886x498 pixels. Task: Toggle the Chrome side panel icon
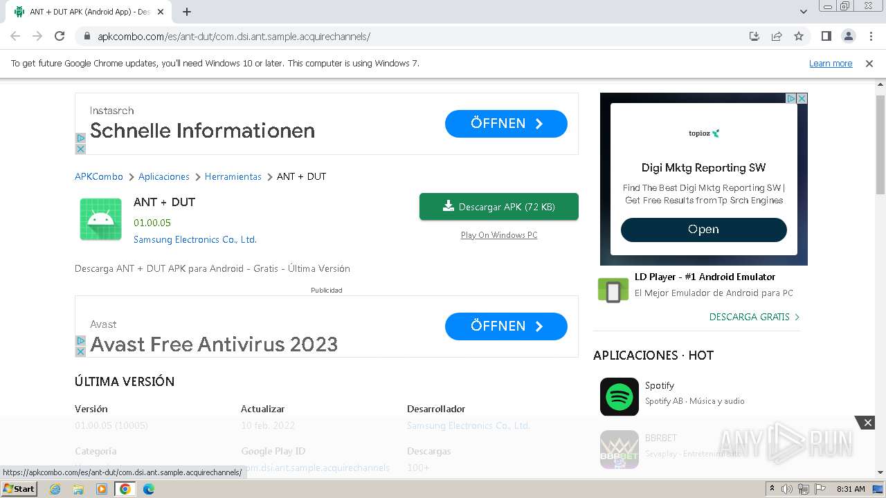(826, 36)
